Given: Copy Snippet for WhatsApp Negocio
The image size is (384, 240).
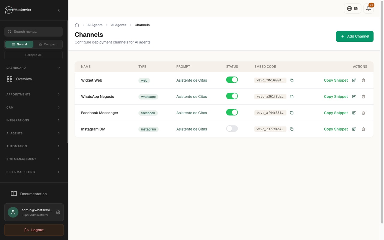Looking at the screenshot, I should tap(336, 97).
